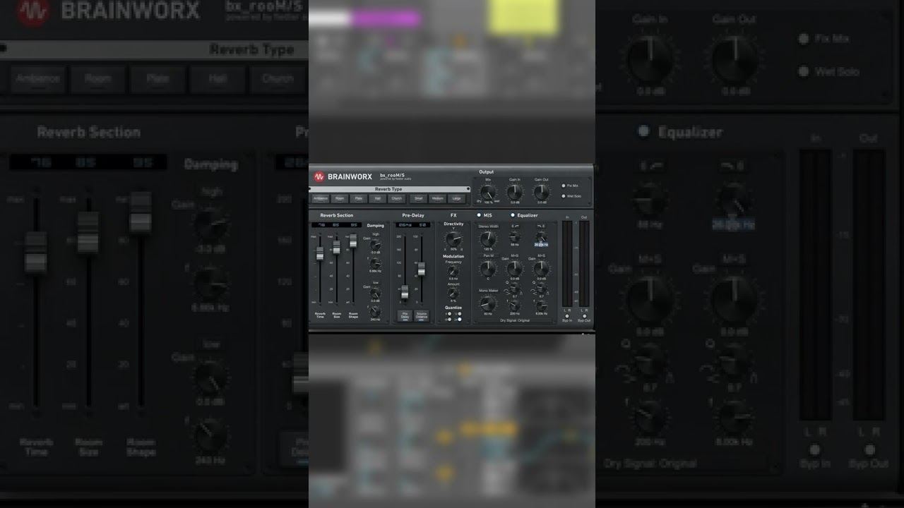904x508 pixels.
Task: Click the Q knob of 200 Hz band
Action: pos(515,287)
